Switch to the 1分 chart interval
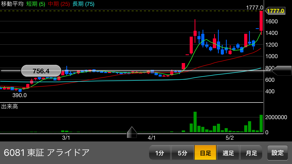The width and height of the screenshot is (292, 164). [160, 153]
